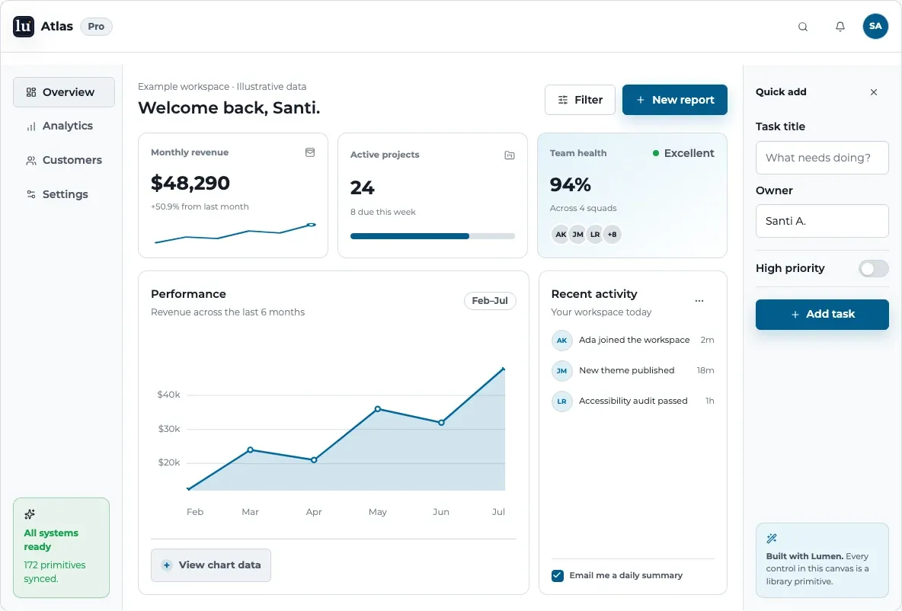This screenshot has width=902, height=611.
Task: Click the Apr data point on chart
Action: pyautogui.click(x=314, y=460)
